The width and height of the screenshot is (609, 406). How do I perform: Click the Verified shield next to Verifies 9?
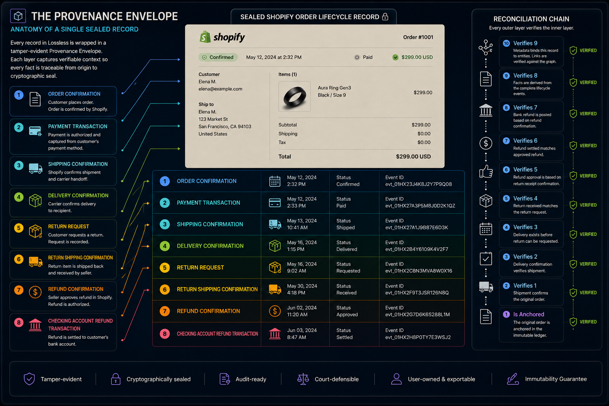[573, 50]
